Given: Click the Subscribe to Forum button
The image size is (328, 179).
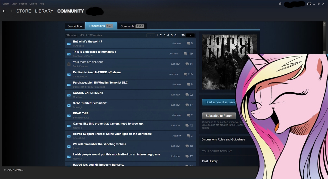Looking at the screenshot, I should click(219, 116).
